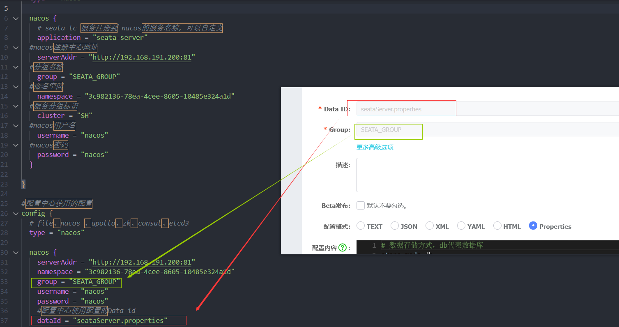Click the 数据存储方式 comment in config content
Viewport: 619px width, 327px height.
tap(432, 245)
